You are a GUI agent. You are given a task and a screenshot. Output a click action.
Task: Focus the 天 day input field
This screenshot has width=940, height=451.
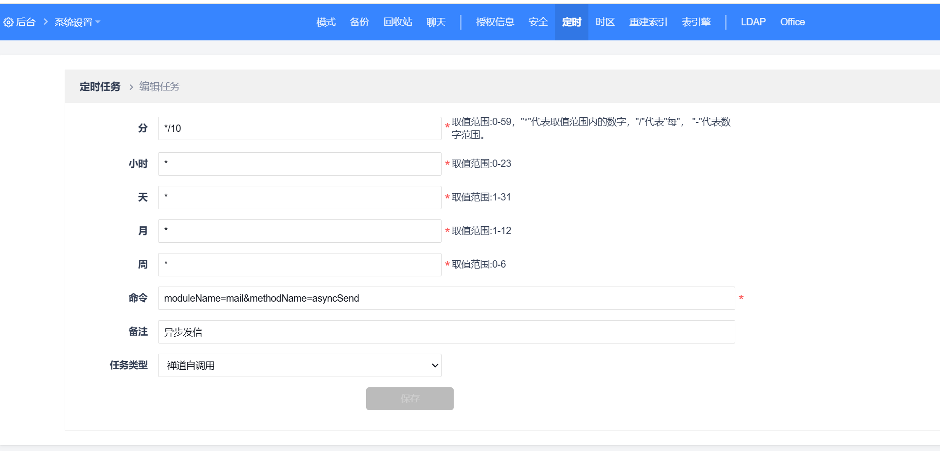tap(300, 198)
